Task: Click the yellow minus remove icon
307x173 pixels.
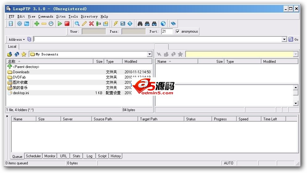Action: [x=44, y=24]
